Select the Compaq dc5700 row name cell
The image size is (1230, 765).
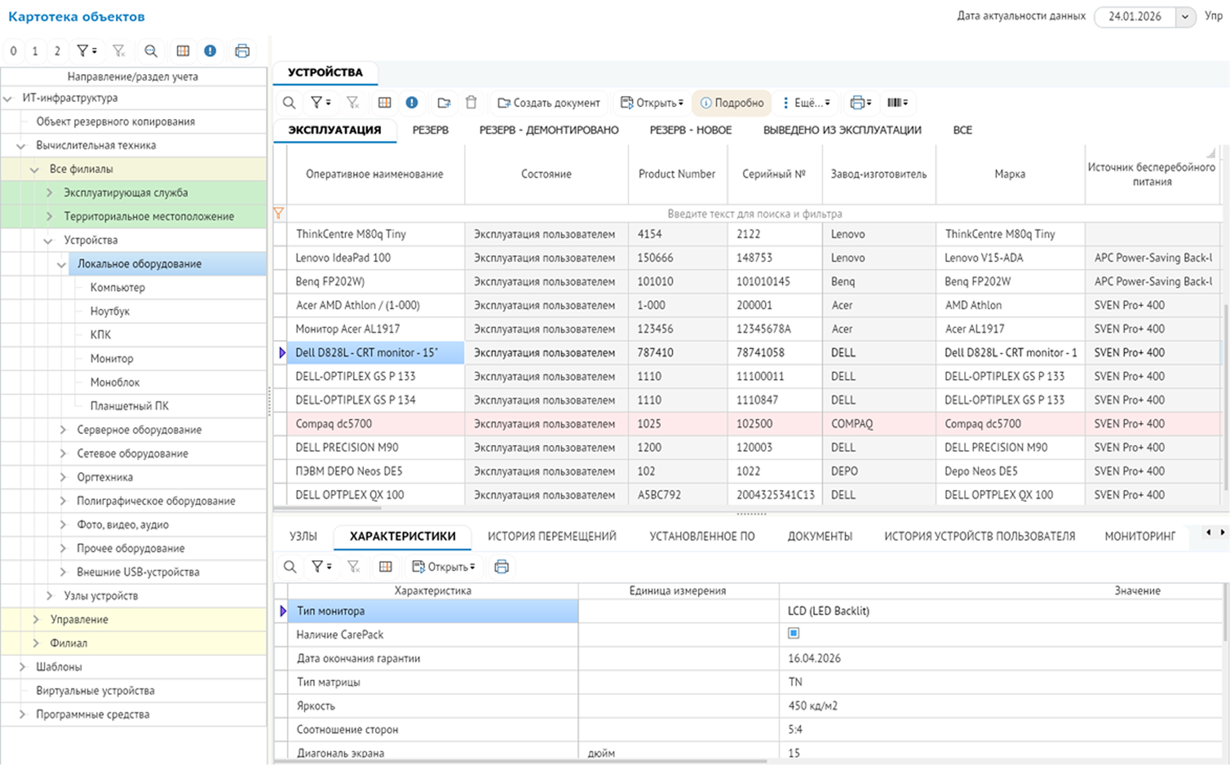point(376,424)
